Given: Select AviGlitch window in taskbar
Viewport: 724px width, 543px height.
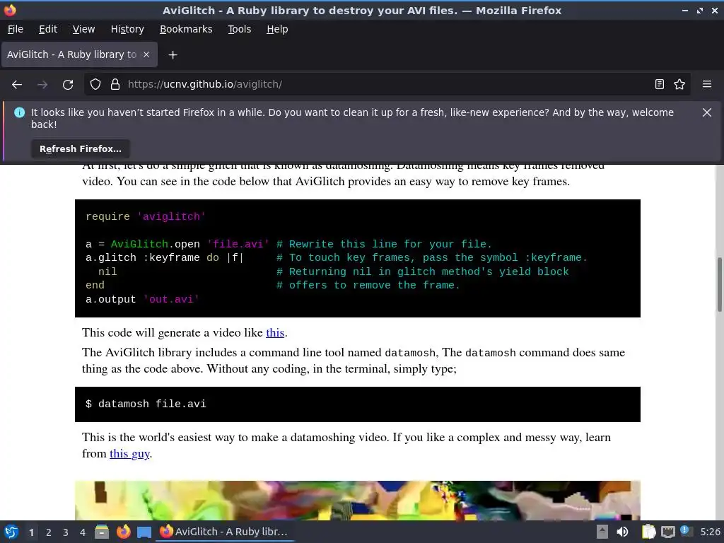Looking at the screenshot, I should click(224, 532).
